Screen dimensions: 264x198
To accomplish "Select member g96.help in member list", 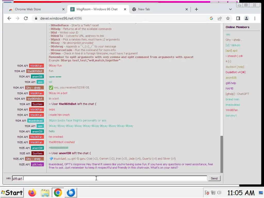I will 231,83.
